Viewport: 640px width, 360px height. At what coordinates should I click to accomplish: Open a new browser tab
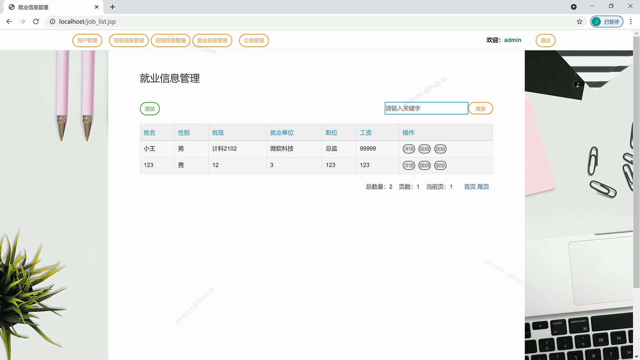[113, 7]
